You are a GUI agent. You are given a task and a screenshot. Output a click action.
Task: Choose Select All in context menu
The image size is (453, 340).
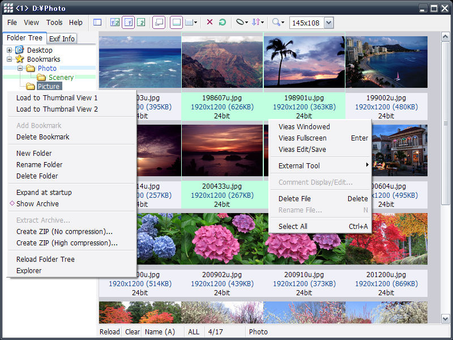tap(320, 226)
